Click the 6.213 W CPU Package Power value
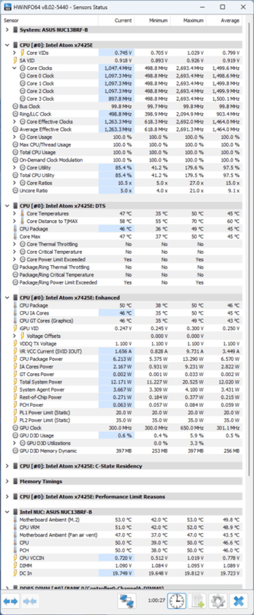Screen dimensions: 254x615 122,359
